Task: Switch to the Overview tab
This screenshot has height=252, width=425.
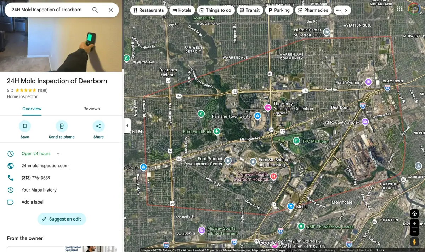Action: click(32, 109)
